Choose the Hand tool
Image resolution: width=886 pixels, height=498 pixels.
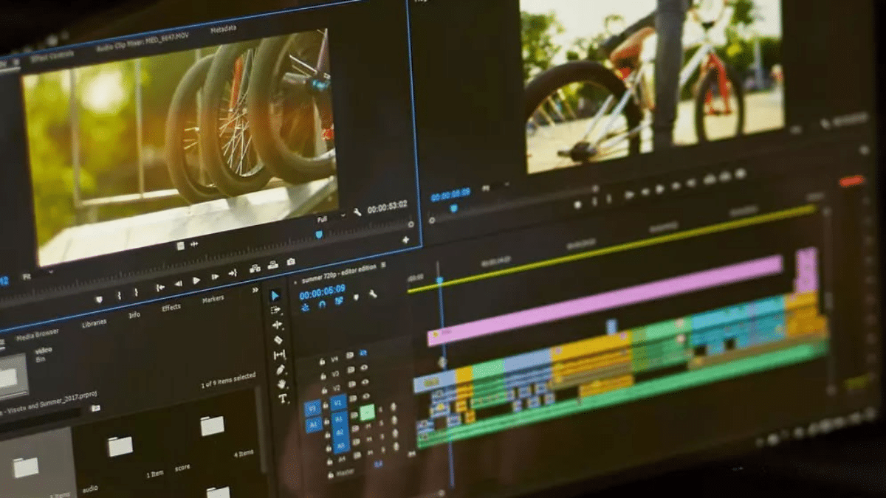tap(281, 384)
